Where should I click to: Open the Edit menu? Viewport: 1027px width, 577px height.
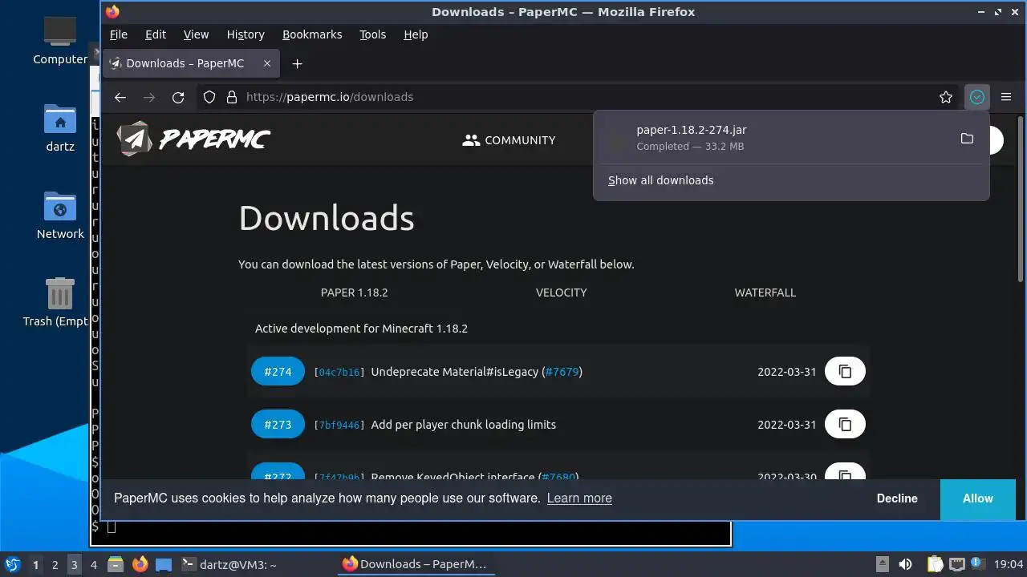click(x=156, y=34)
